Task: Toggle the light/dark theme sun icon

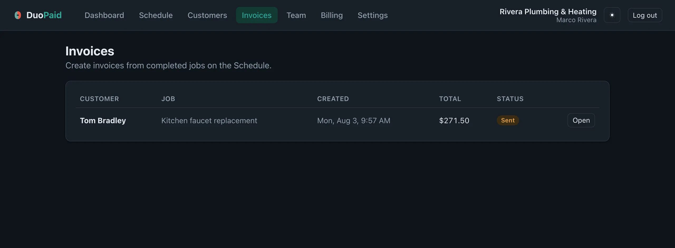Action: tap(612, 15)
